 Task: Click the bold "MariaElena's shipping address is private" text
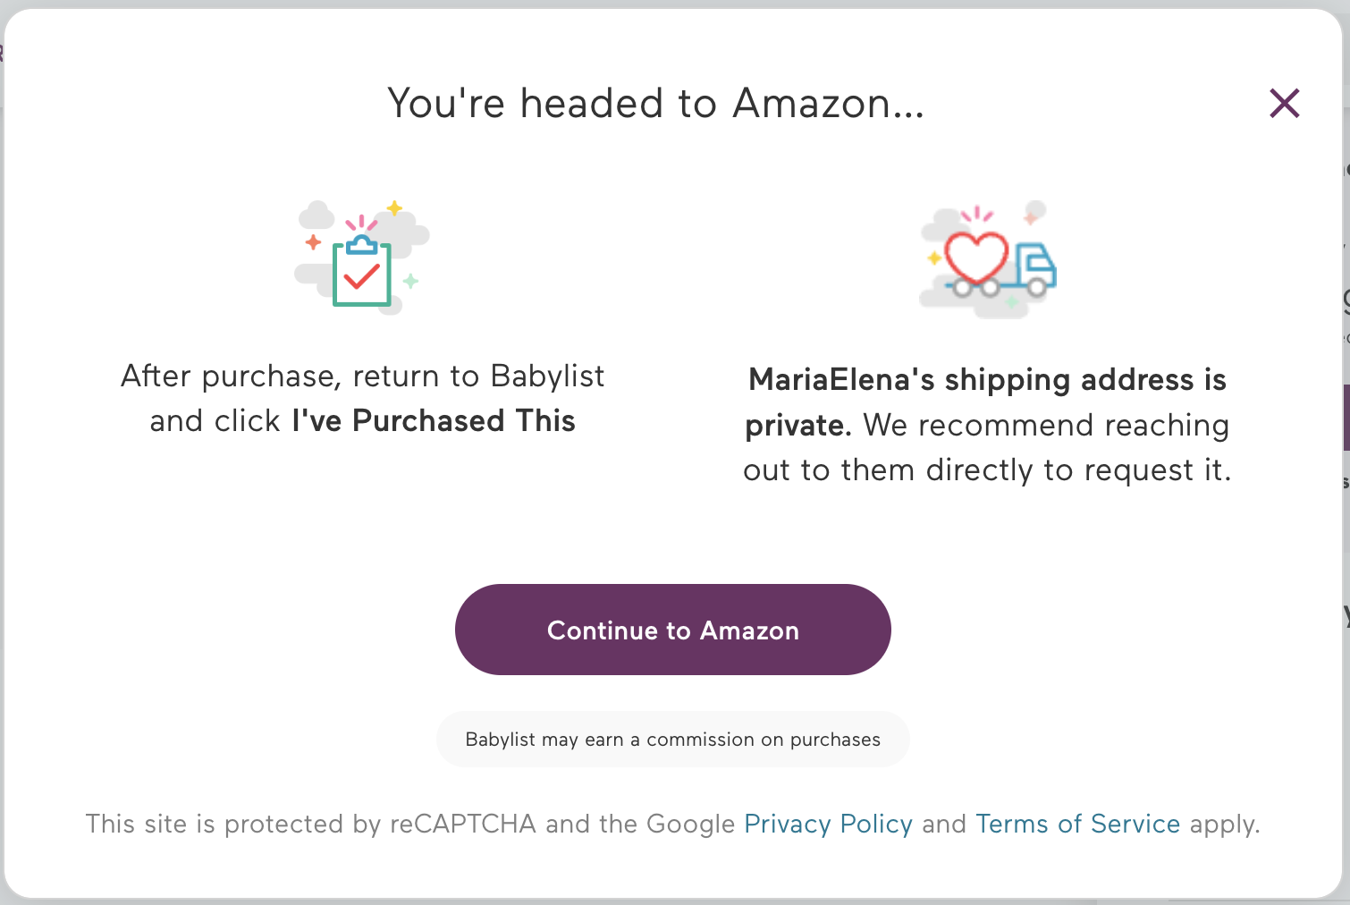pos(986,402)
